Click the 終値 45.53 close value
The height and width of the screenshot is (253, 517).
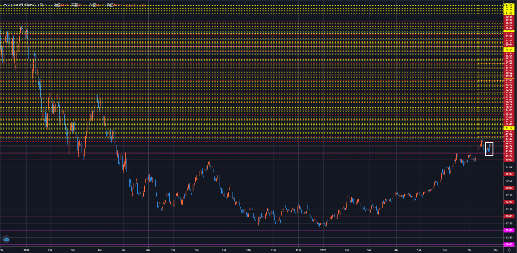click(114, 5)
